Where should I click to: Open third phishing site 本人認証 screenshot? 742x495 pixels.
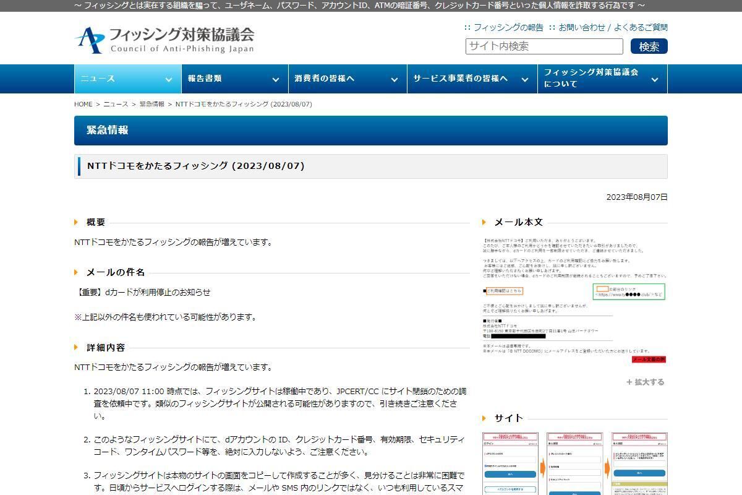point(639,463)
